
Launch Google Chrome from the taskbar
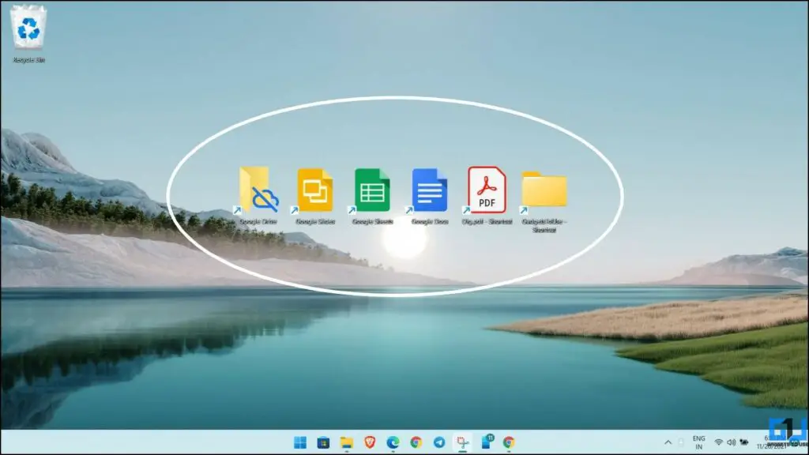(415, 442)
